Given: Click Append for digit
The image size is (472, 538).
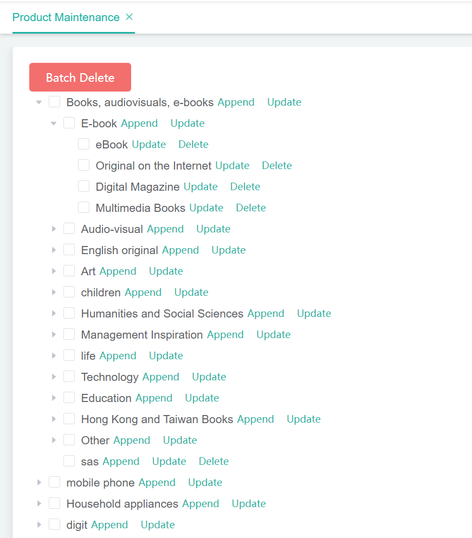Looking at the screenshot, I should click(x=109, y=524).
